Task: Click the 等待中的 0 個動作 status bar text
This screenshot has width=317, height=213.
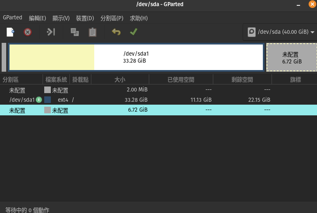Action: 27,210
